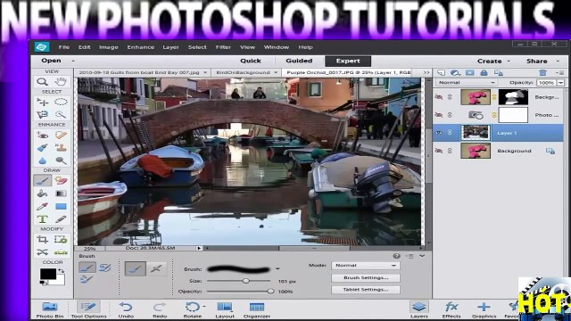Switch to Color Replacement brush in tool options
Screen dimensions: 571x321
87,279
